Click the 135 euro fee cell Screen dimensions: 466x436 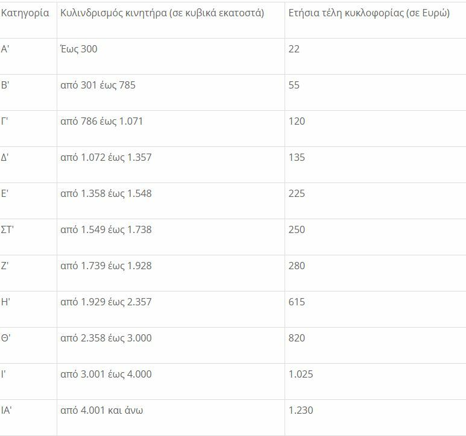click(297, 158)
